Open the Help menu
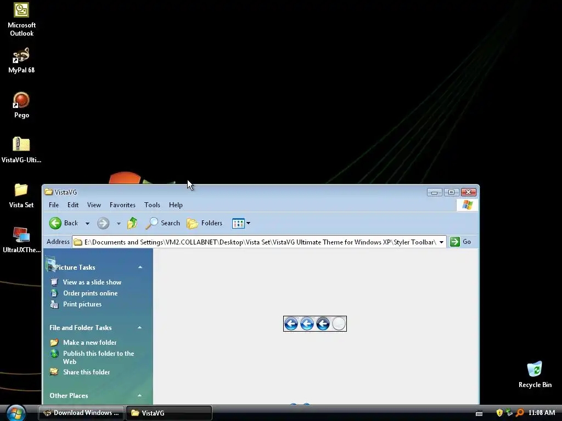This screenshot has width=562, height=421. pyautogui.click(x=176, y=205)
